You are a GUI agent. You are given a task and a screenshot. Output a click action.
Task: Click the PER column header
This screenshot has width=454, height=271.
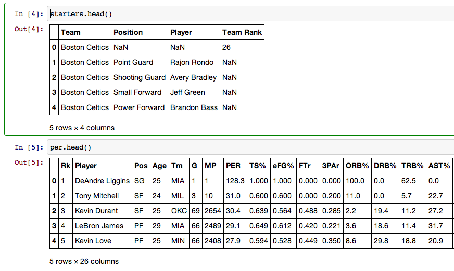pos(235,166)
